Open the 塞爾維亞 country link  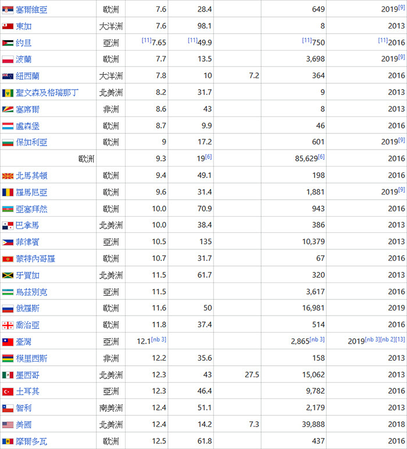pos(31,10)
